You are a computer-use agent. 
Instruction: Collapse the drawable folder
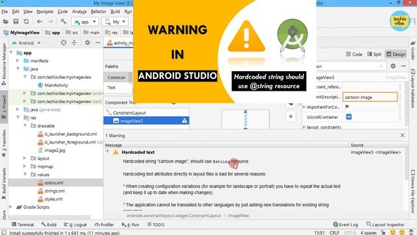click(x=25, y=125)
